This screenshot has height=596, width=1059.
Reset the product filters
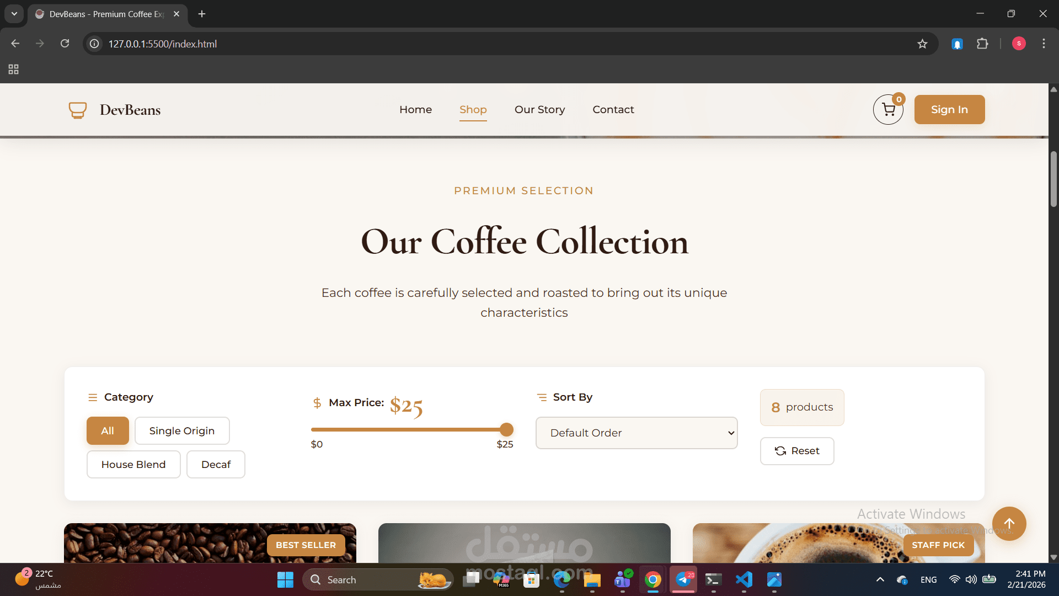(796, 451)
